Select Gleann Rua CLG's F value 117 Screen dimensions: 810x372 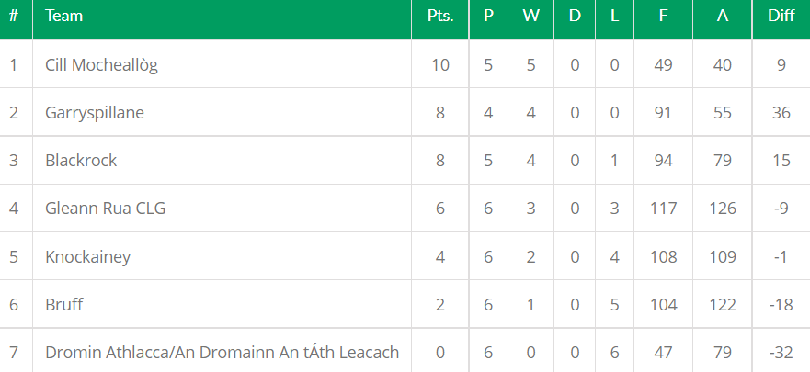point(664,209)
